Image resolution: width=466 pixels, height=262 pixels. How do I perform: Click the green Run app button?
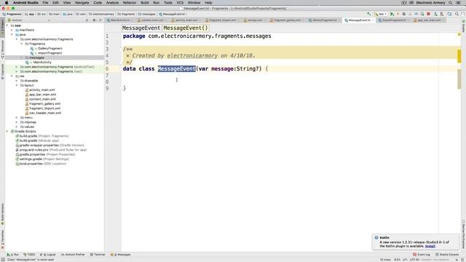(x=392, y=14)
